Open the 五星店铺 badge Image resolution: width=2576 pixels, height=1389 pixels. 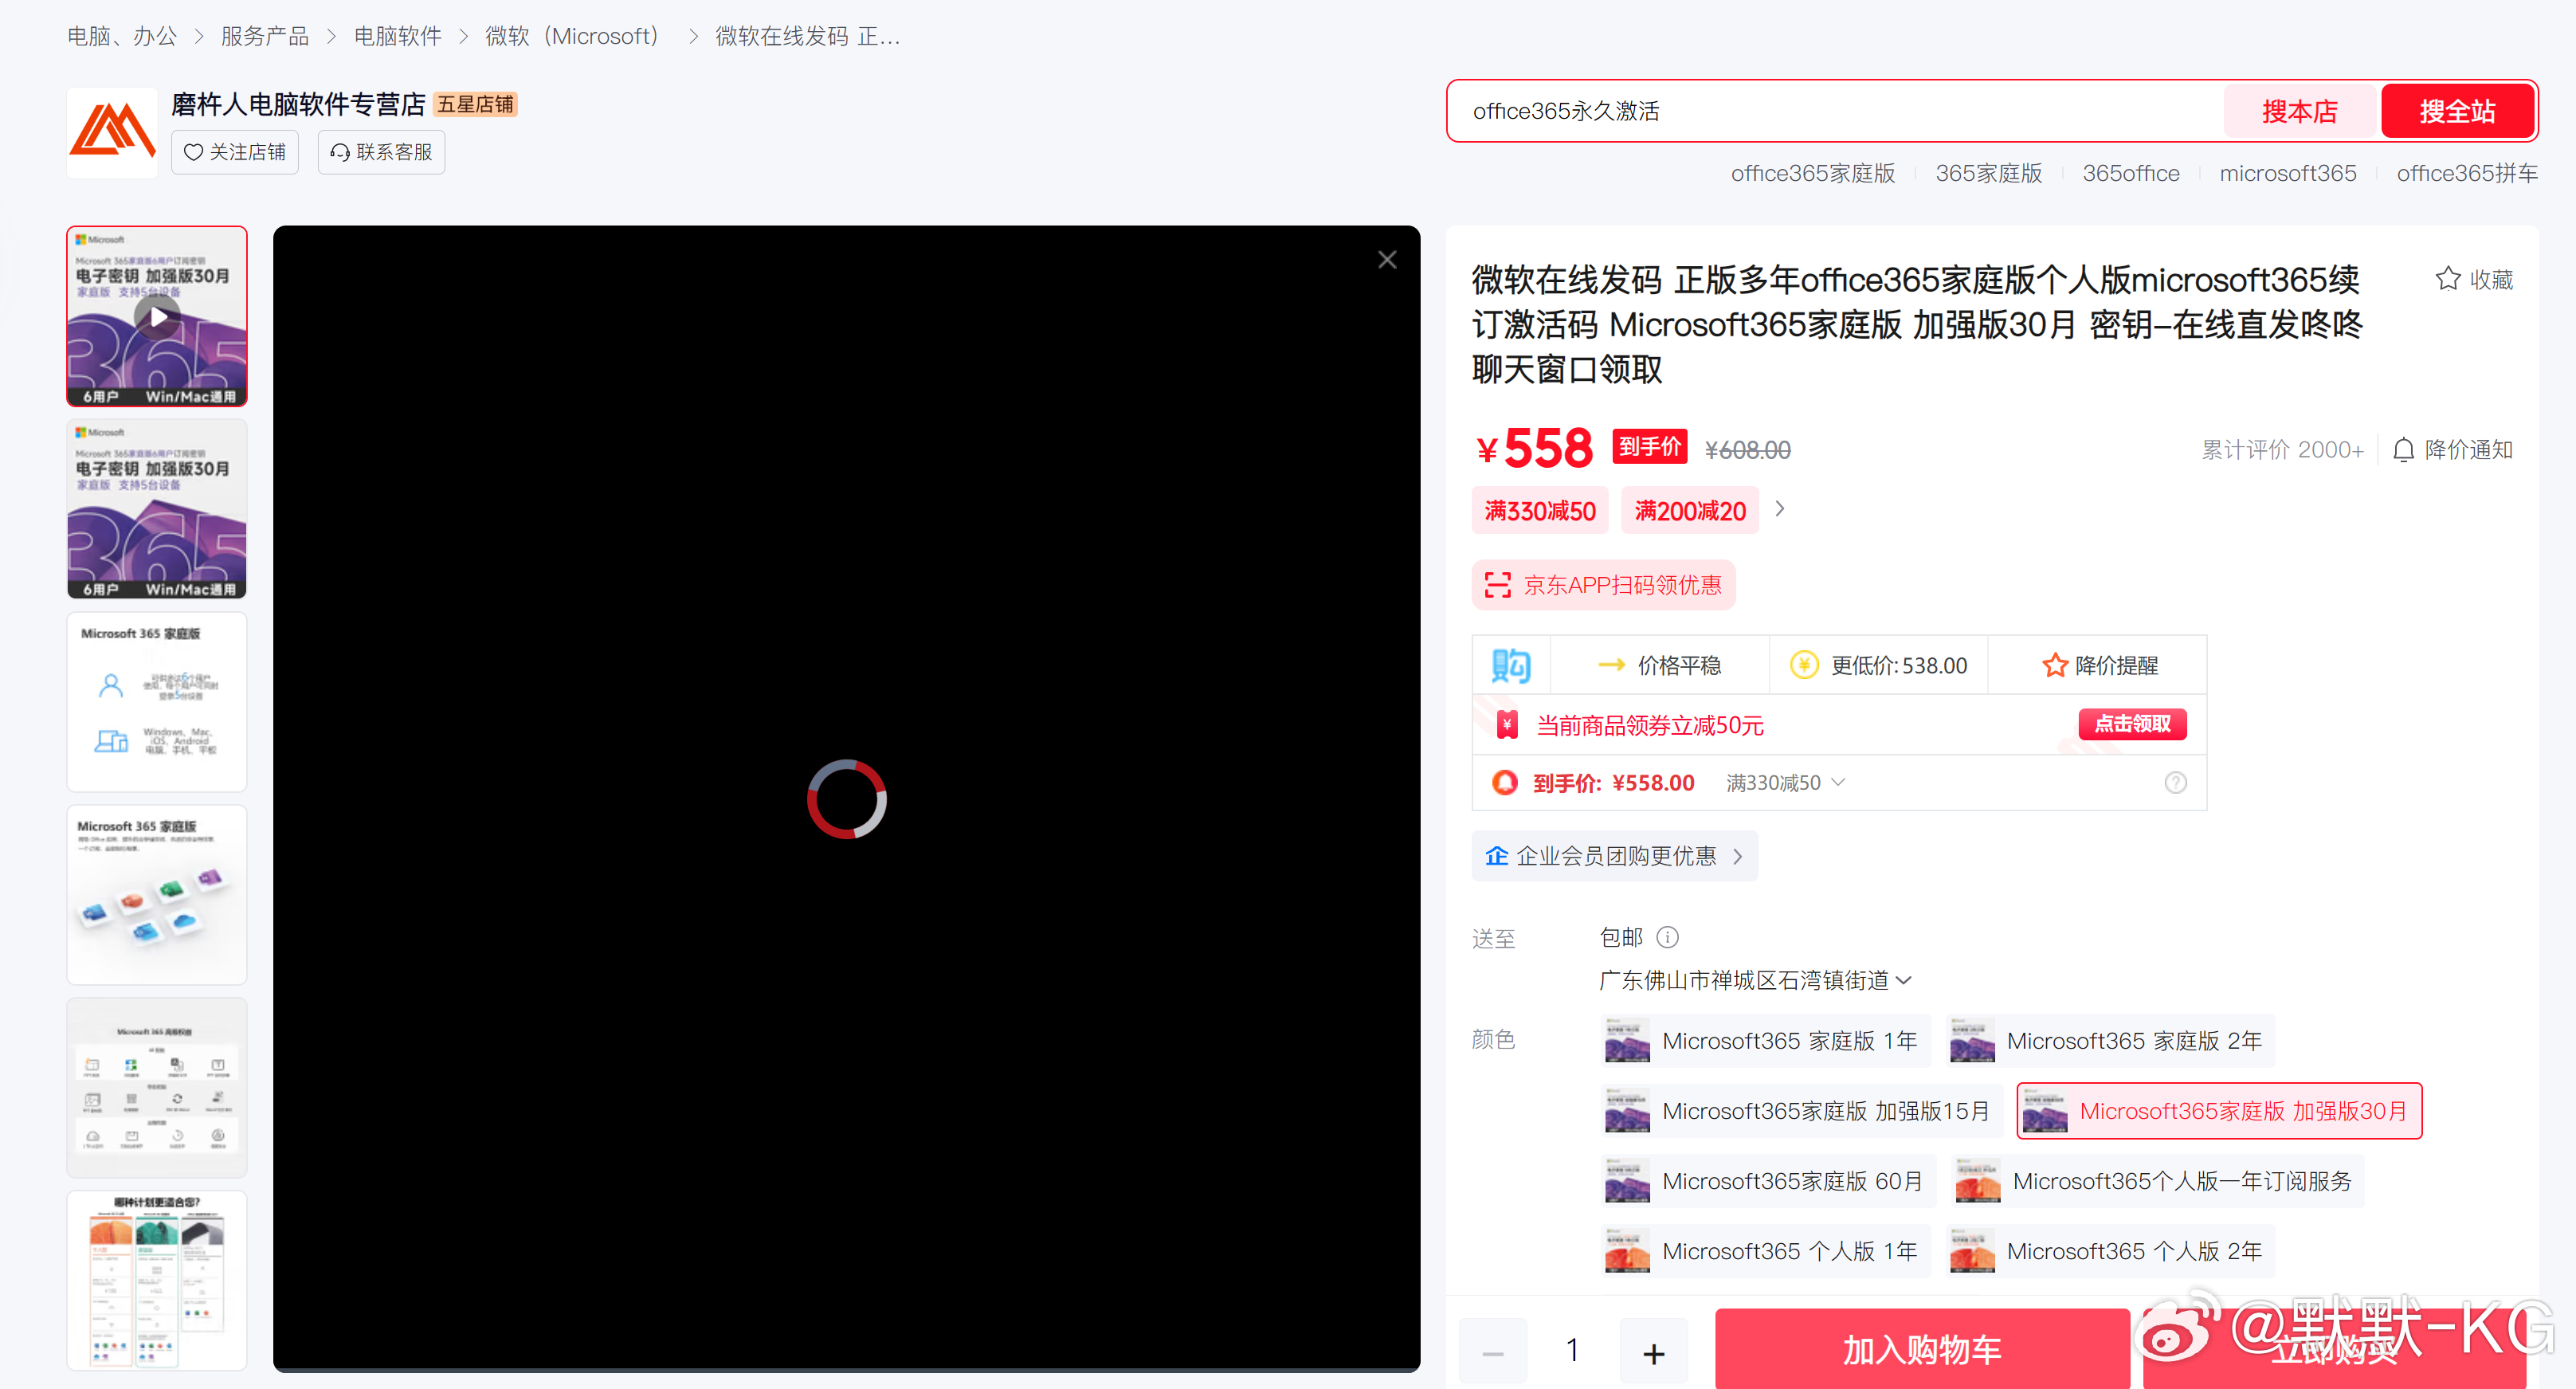(475, 105)
